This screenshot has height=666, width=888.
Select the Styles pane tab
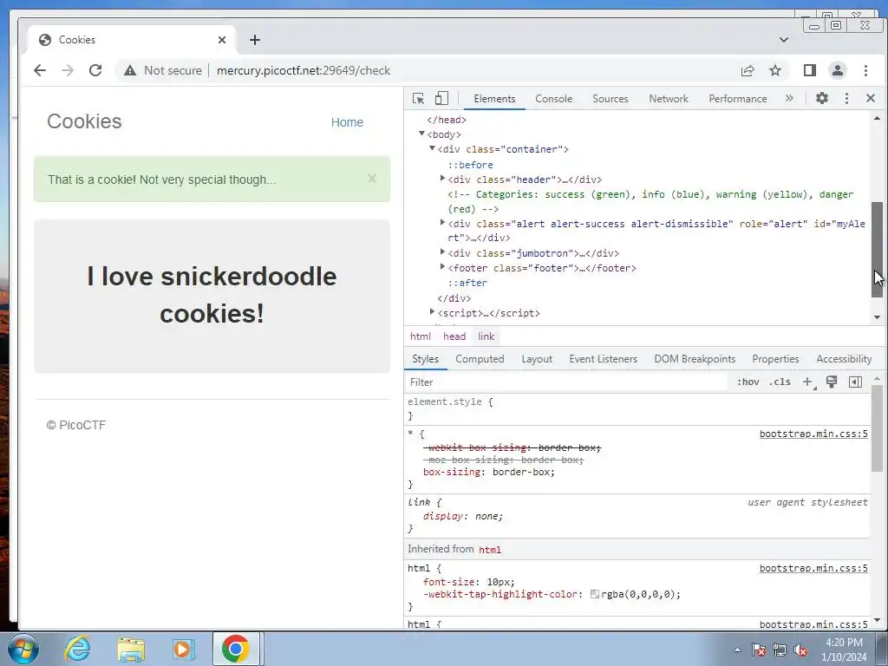coord(425,359)
